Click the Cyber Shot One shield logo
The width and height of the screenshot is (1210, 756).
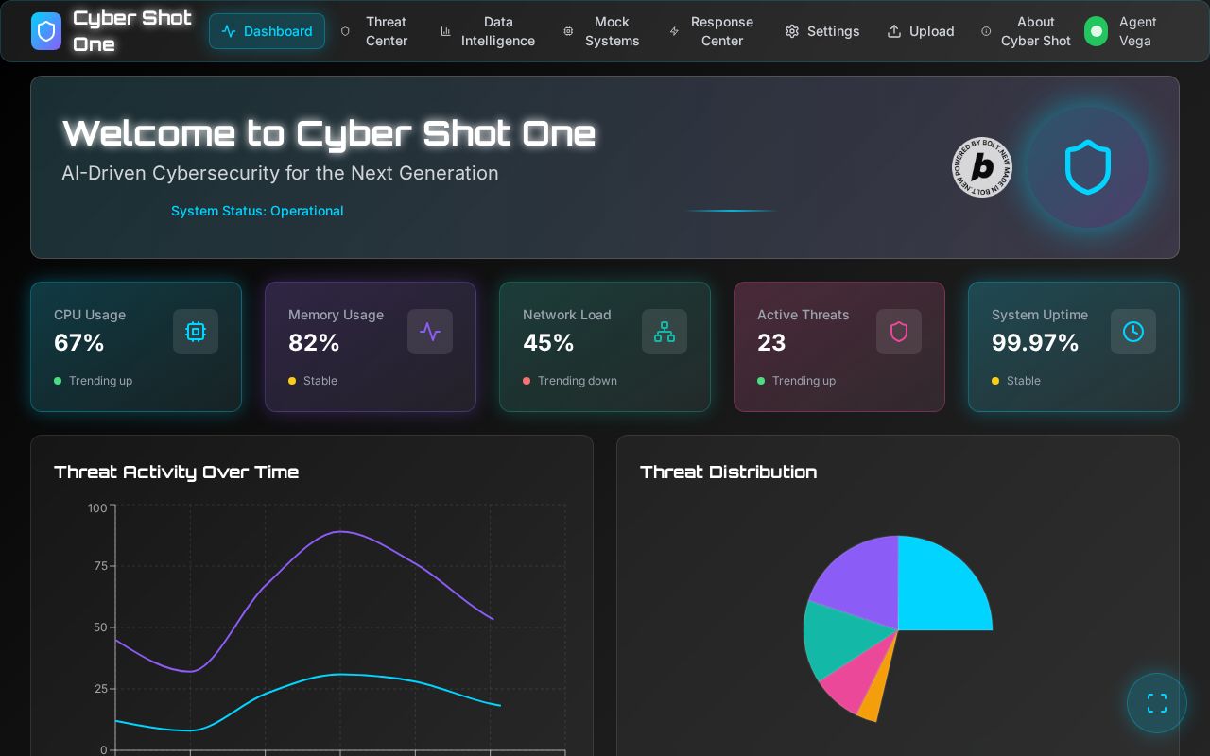click(46, 31)
